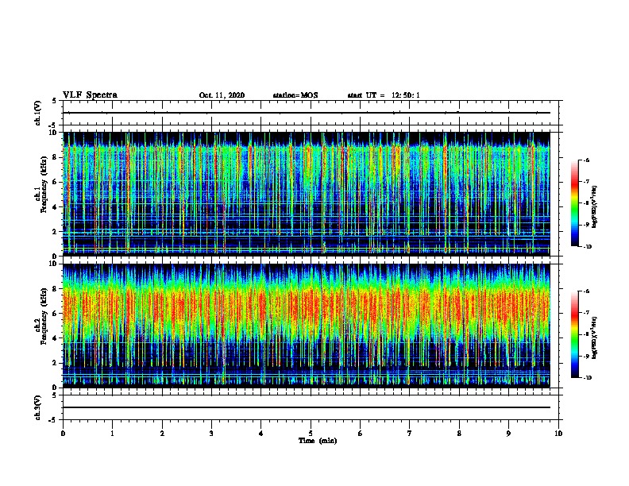Click the "-5" tick of ch.3(V) axis
Viewport: 629px width, 486px height.
54,420
